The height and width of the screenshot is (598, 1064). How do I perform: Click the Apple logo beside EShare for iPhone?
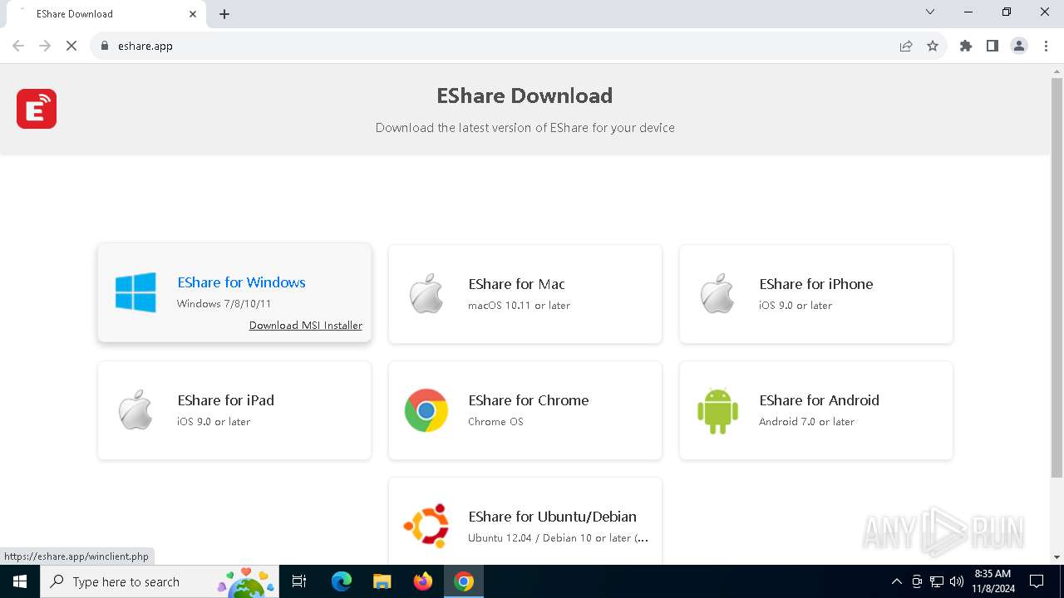pos(717,293)
